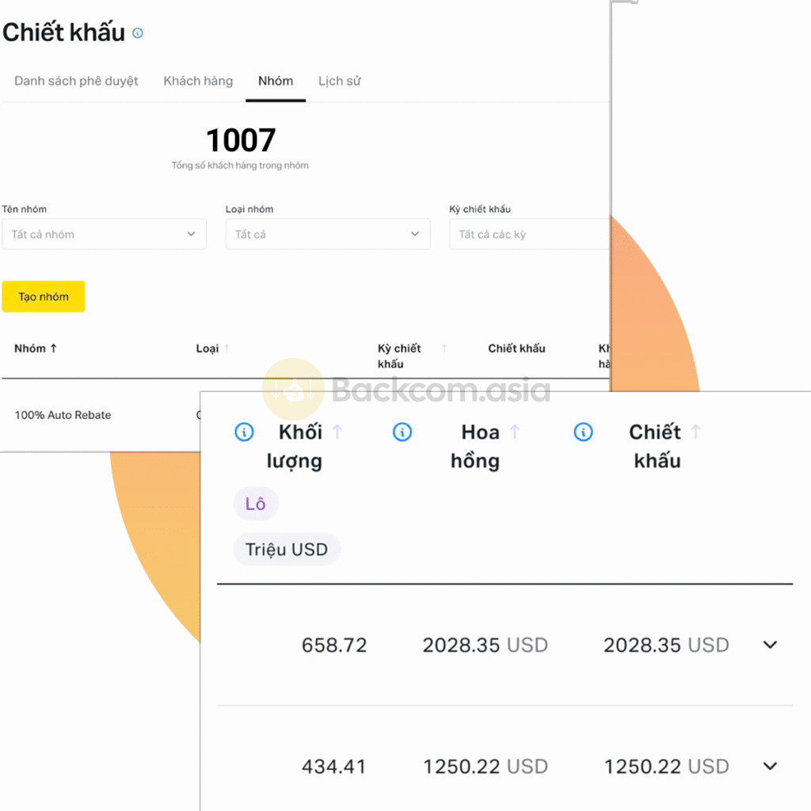
Task: Expand the 434.41 volume row
Action: click(x=770, y=766)
